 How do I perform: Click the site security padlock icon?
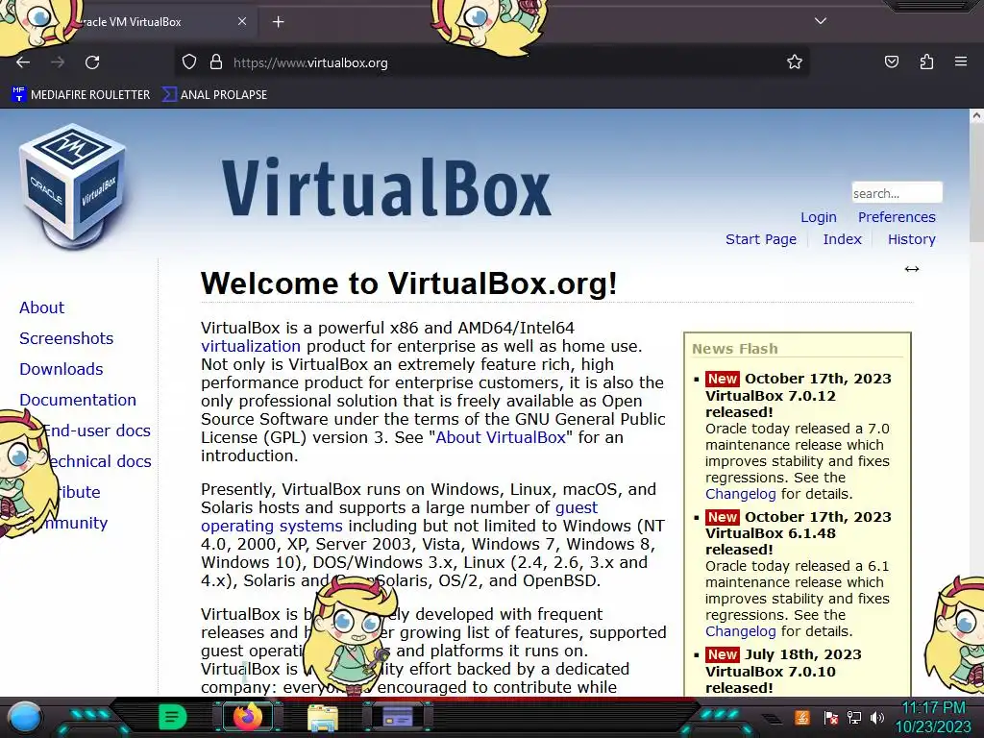click(x=216, y=62)
